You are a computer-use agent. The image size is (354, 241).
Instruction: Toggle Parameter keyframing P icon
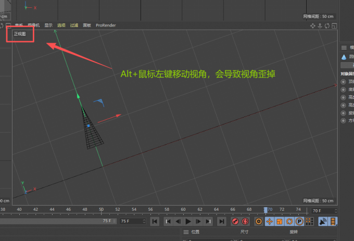click(x=299, y=221)
